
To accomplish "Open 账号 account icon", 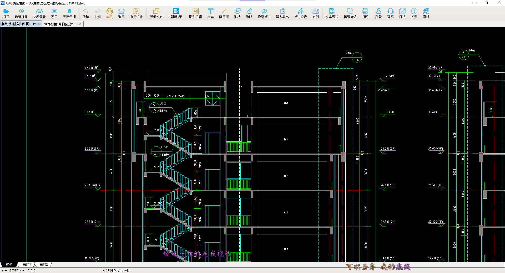I will pyautogui.click(x=378, y=13).
